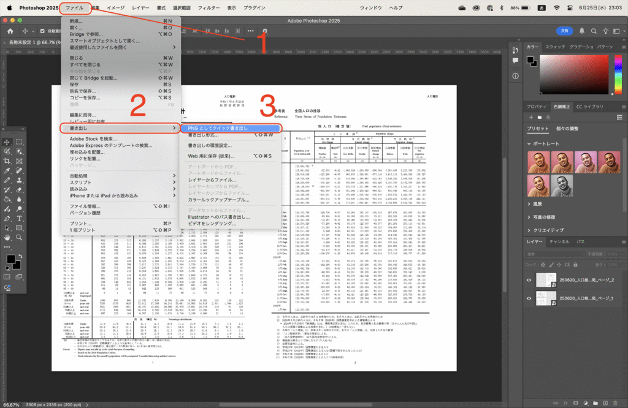Select the Crop tool
Screen dimensions: 628x408
click(7, 161)
